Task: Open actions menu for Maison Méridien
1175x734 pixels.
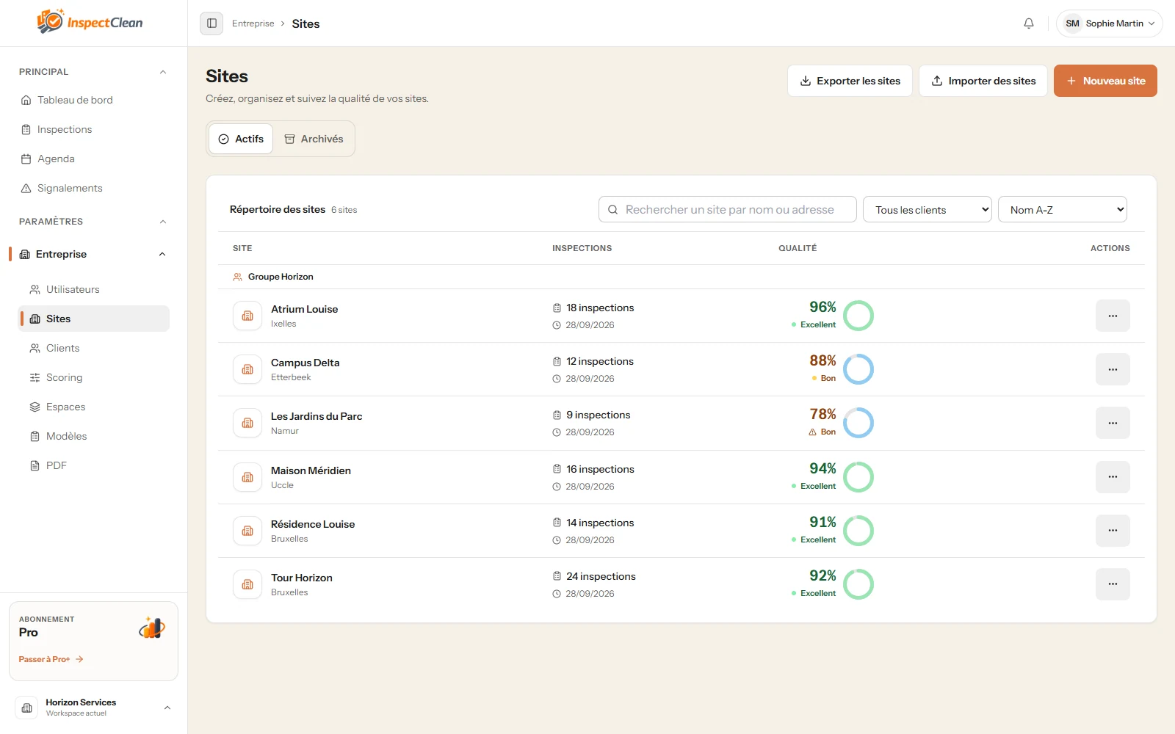Action: 1113,477
